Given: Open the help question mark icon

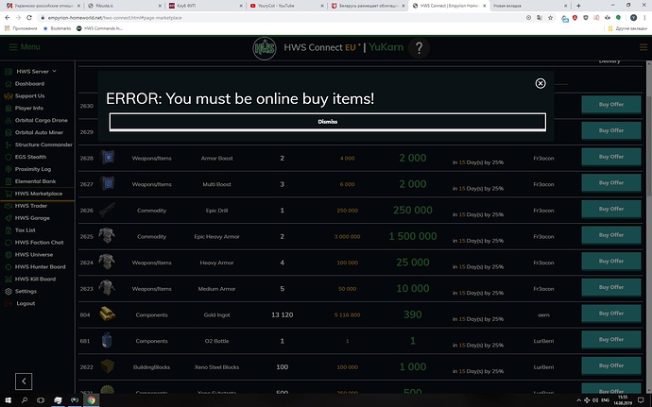Looking at the screenshot, I should tap(420, 48).
